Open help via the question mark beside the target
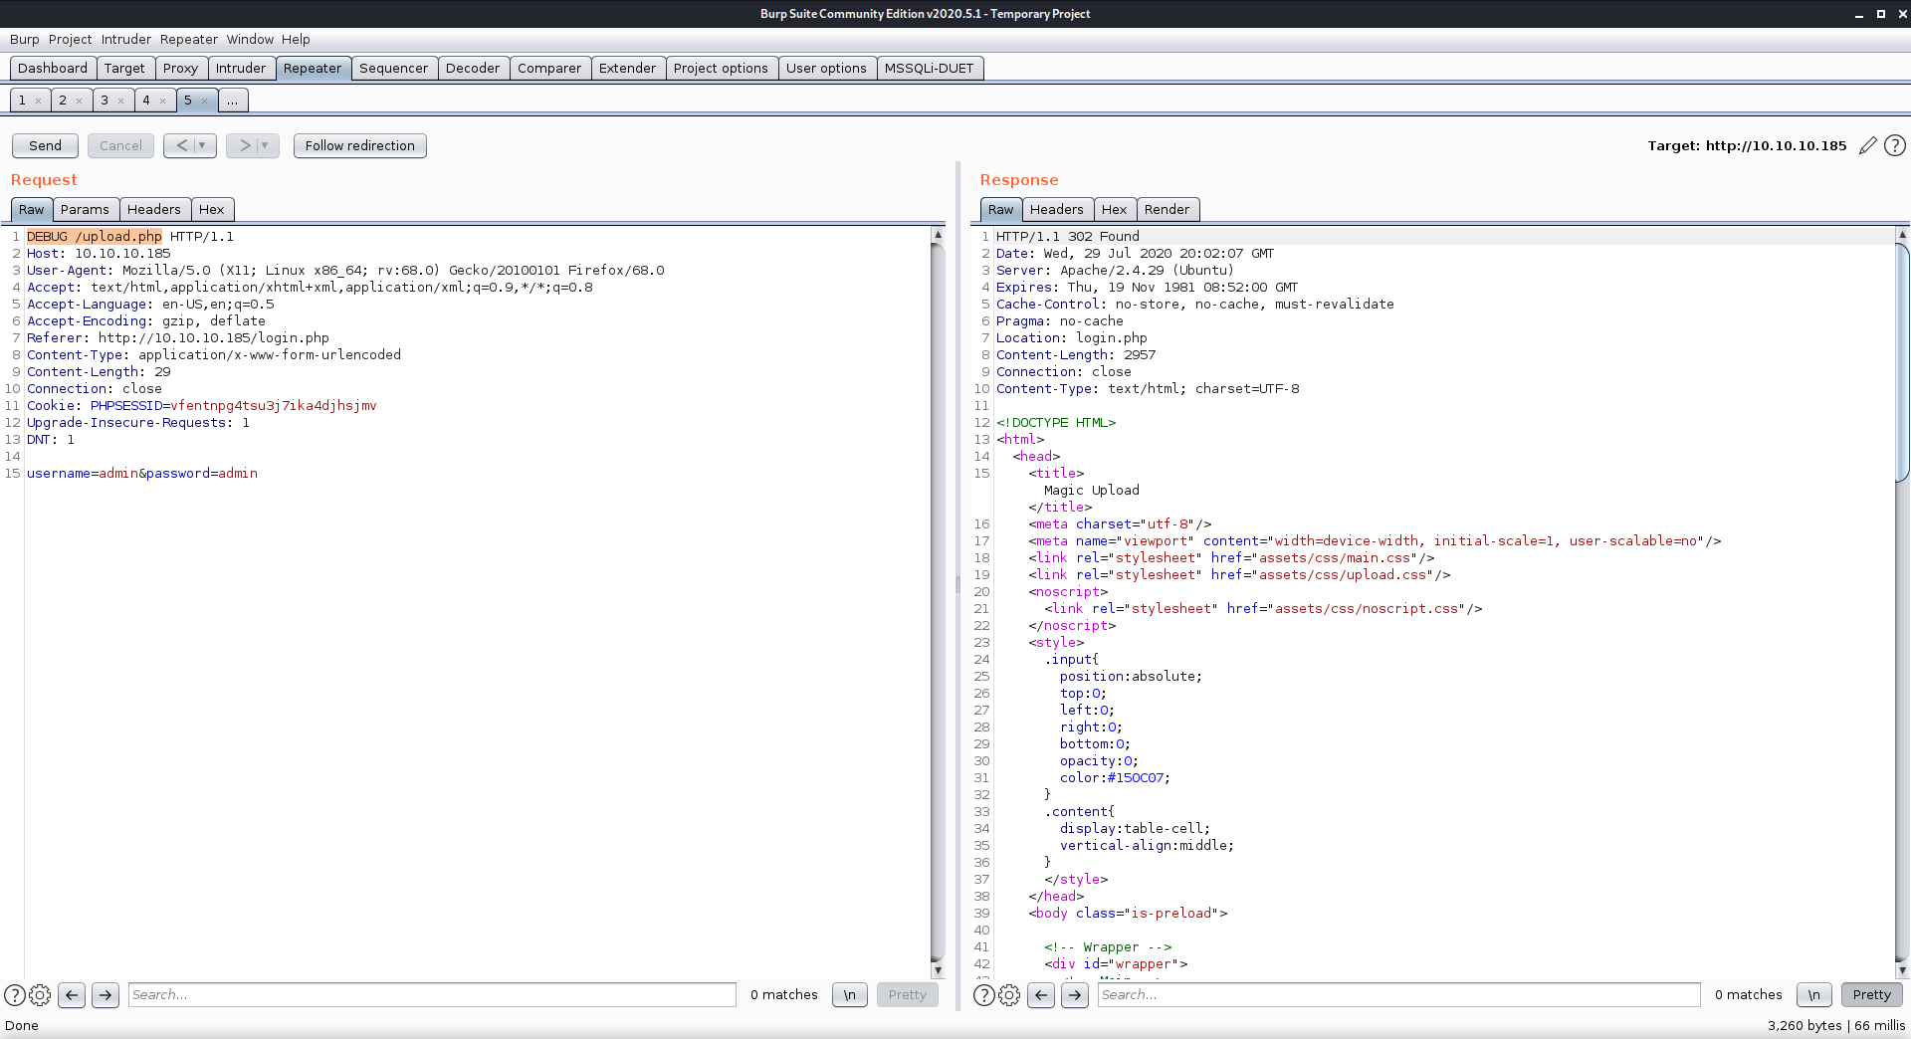 (x=1894, y=145)
